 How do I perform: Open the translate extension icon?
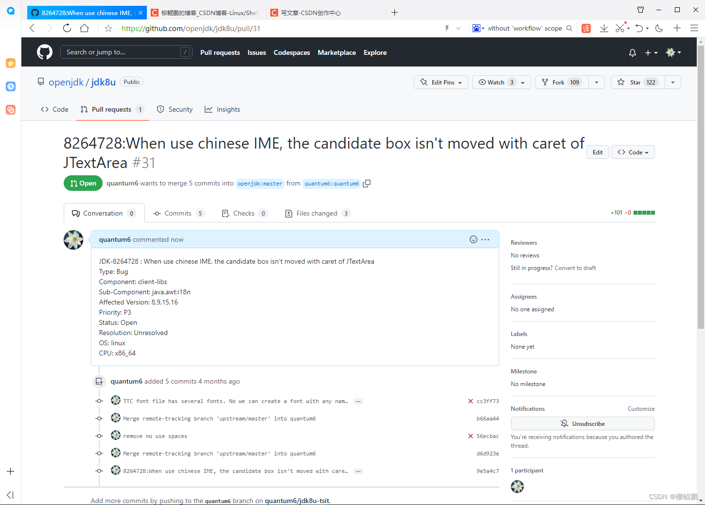[x=586, y=28]
